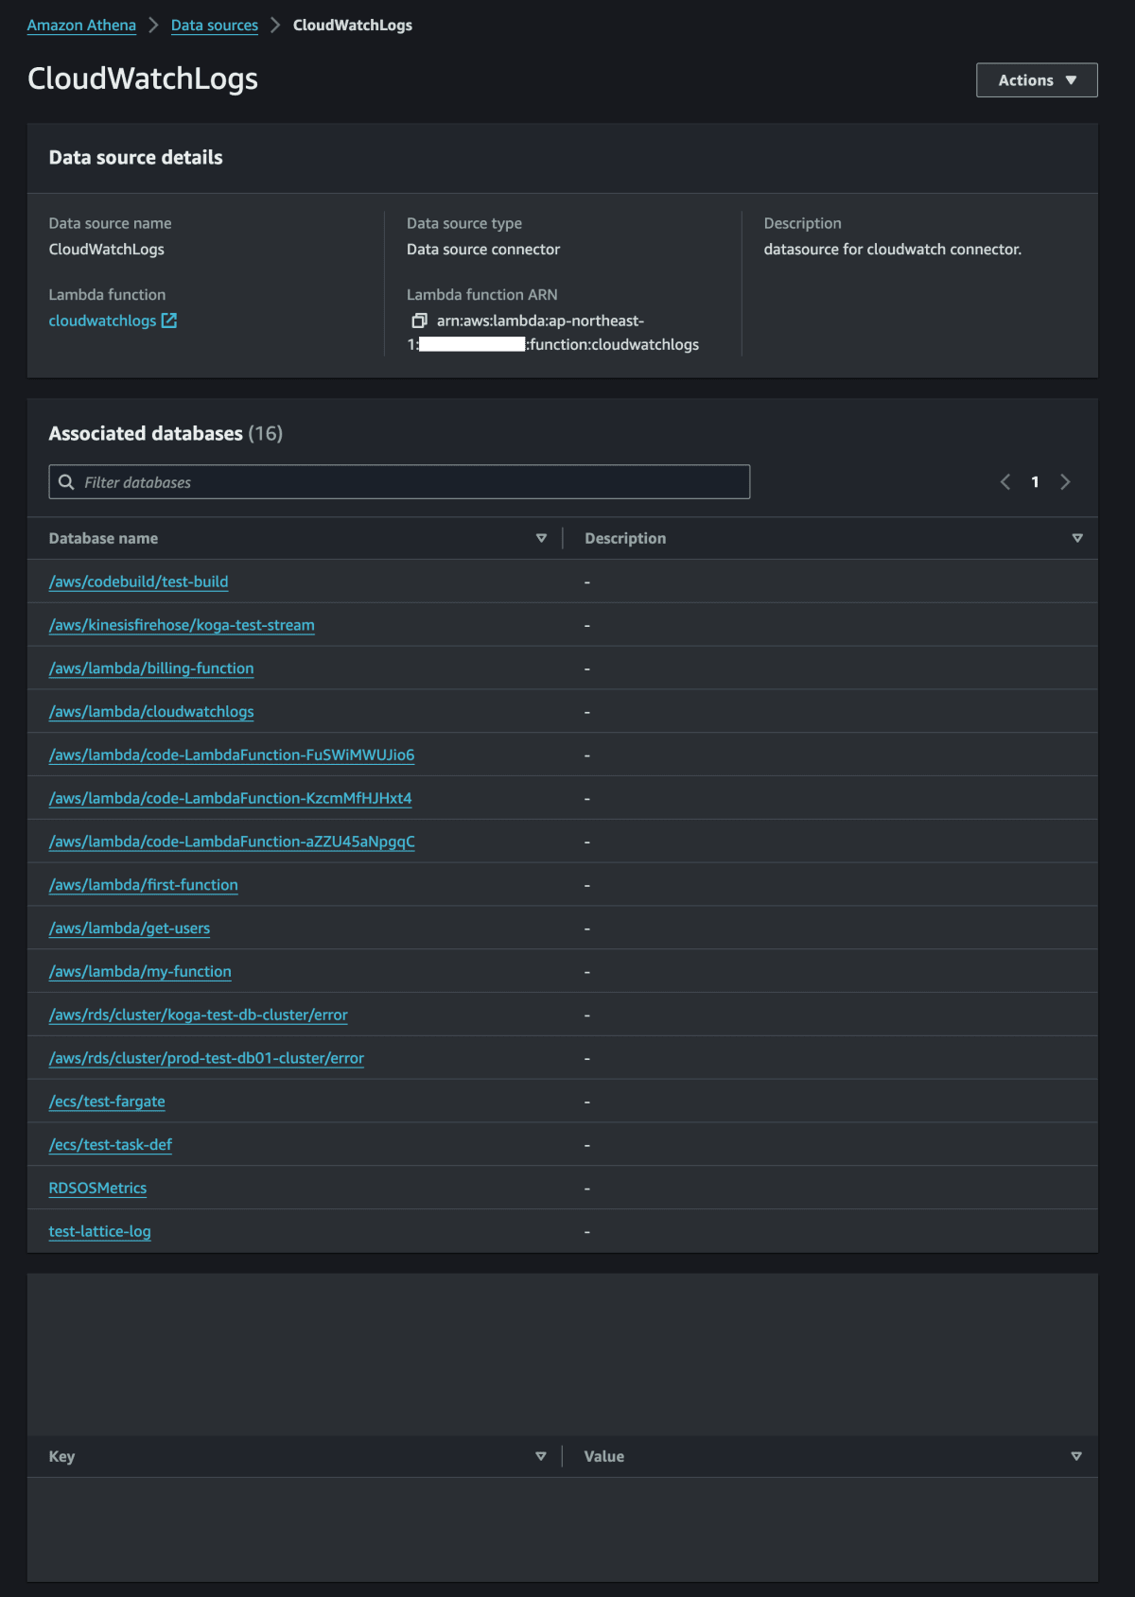1135x1597 pixels.
Task: Sort the Value column arrow
Action: [1076, 1456]
